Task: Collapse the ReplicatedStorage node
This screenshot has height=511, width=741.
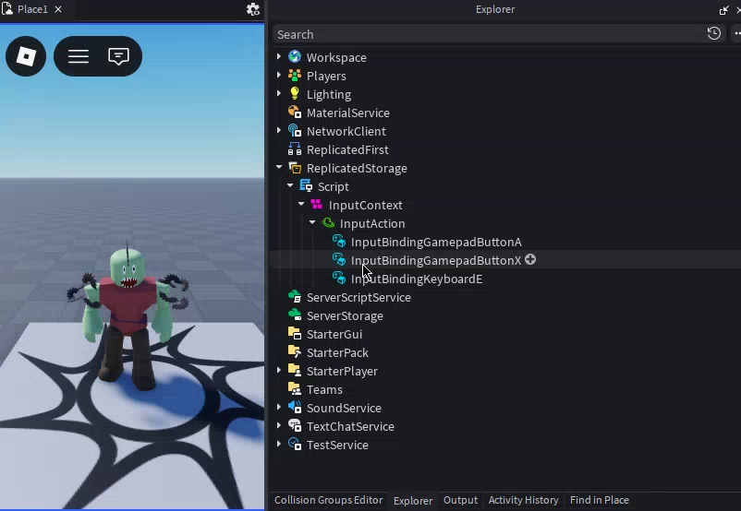Action: point(279,167)
